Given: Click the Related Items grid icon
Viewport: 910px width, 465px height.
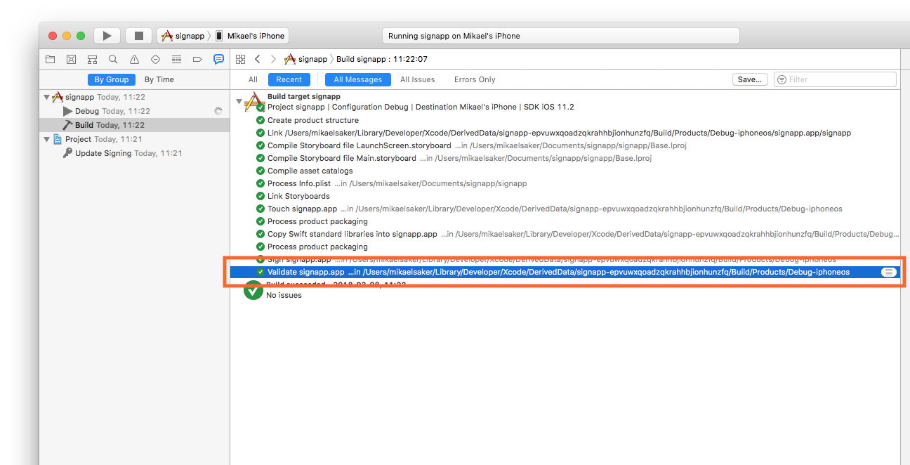Looking at the screenshot, I should 240,60.
